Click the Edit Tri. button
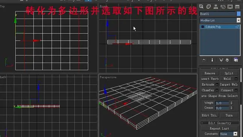This screenshot has height=137, width=243. point(210,115)
